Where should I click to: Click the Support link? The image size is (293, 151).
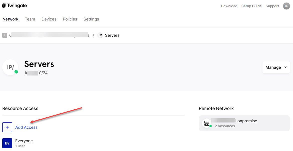pos(272,6)
